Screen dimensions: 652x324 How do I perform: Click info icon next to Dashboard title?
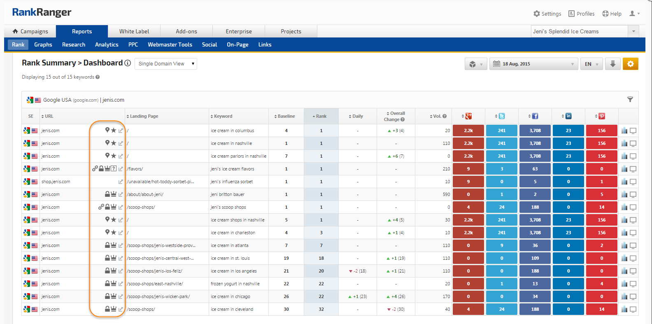pos(128,63)
